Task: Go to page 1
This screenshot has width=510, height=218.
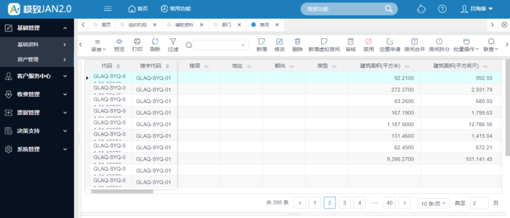Action: pos(314,203)
